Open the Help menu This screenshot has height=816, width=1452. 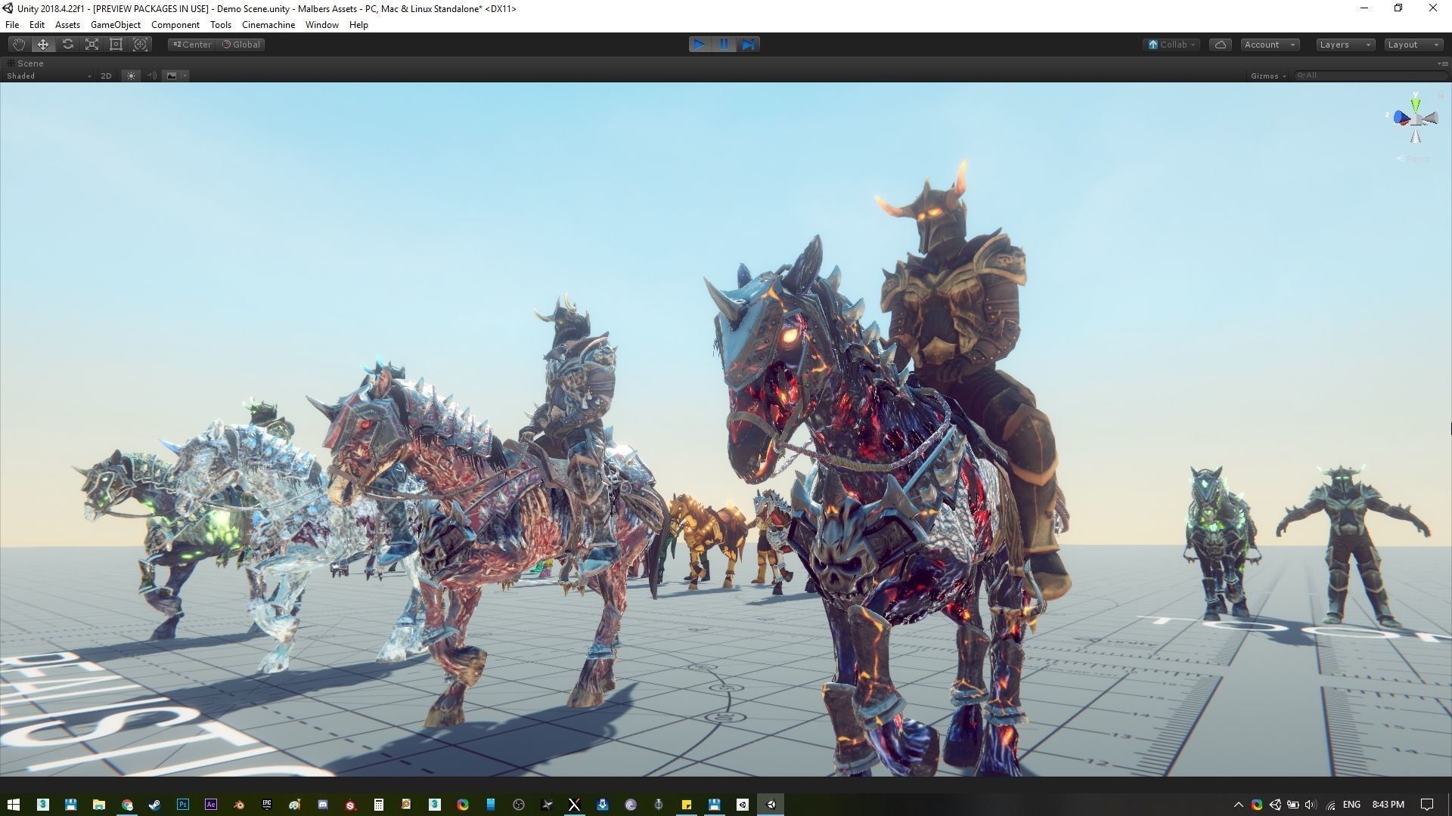click(358, 25)
